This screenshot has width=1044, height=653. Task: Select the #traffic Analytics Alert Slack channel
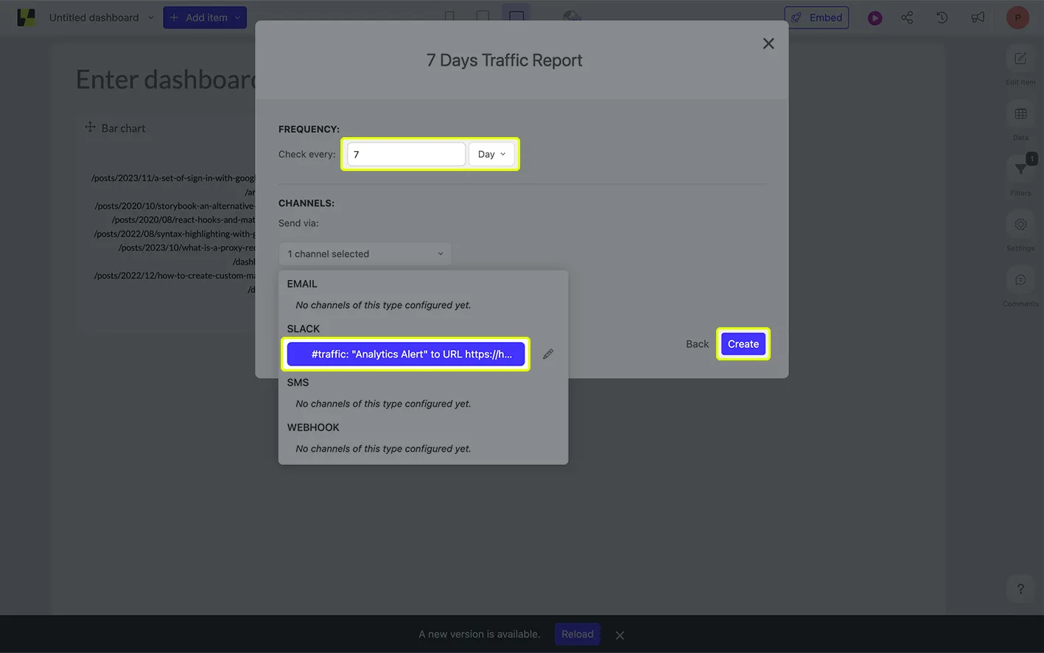[406, 354]
